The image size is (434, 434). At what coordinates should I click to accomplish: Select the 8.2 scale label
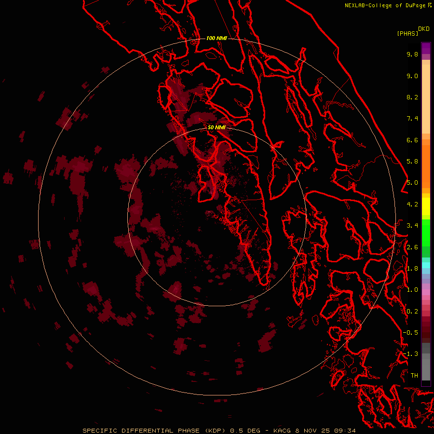pos(412,97)
